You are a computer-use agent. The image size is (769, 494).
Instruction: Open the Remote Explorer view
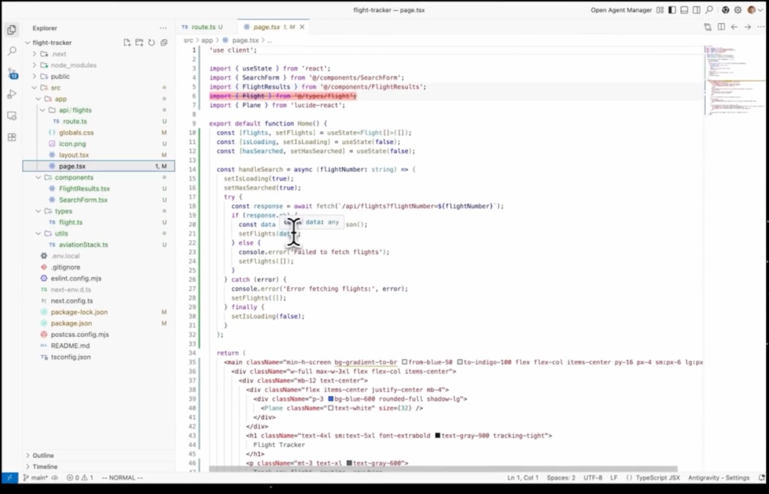point(12,115)
